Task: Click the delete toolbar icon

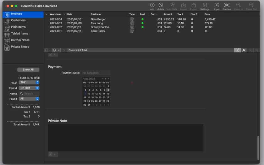Action: (x=161, y=6)
